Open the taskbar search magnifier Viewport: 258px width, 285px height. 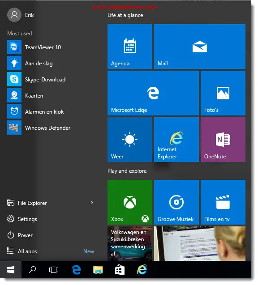32,270
